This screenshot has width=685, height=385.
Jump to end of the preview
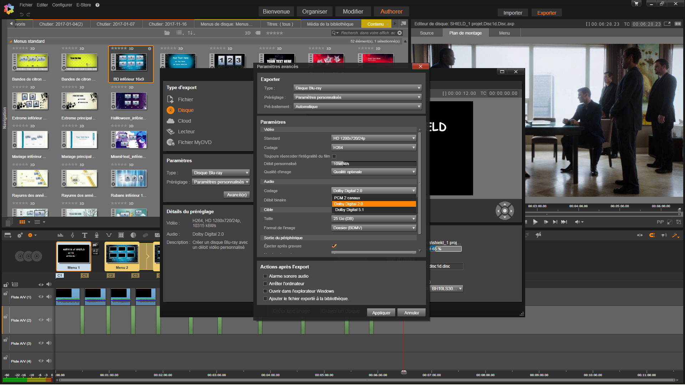coord(564,222)
